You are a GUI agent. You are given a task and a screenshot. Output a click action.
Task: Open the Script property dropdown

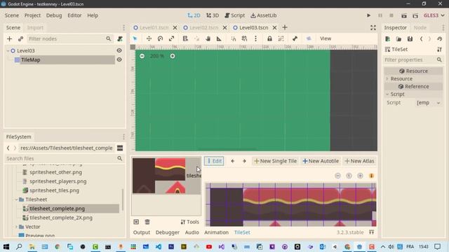pyautogui.click(x=429, y=103)
